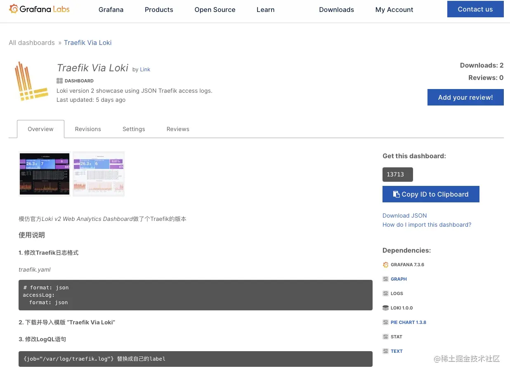Open the PIE CHART 1.3.8 dependency link

[x=408, y=322]
